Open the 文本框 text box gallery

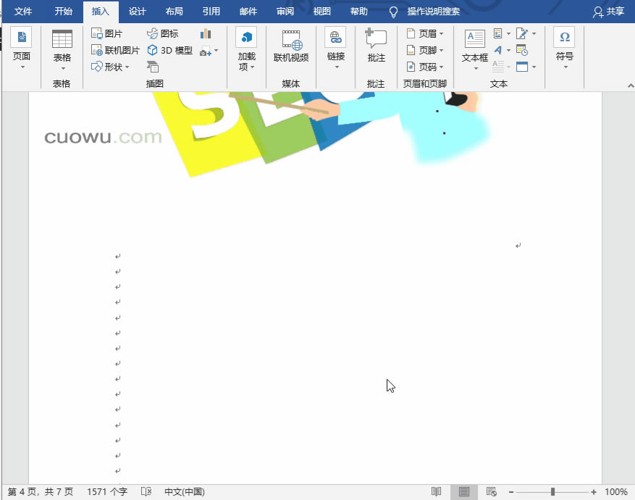(475, 49)
